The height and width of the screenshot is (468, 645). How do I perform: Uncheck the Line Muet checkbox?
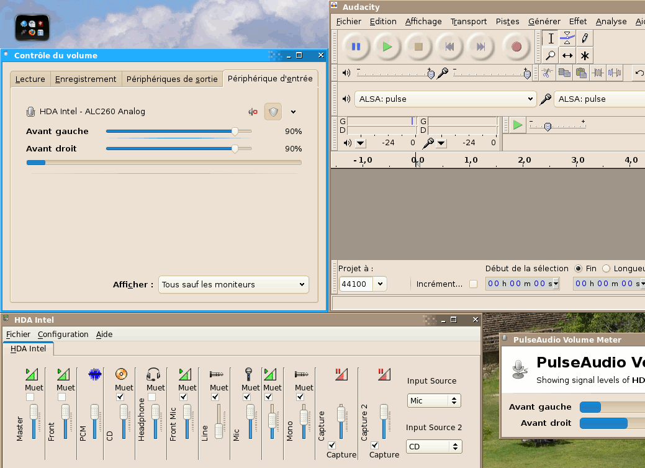(215, 397)
